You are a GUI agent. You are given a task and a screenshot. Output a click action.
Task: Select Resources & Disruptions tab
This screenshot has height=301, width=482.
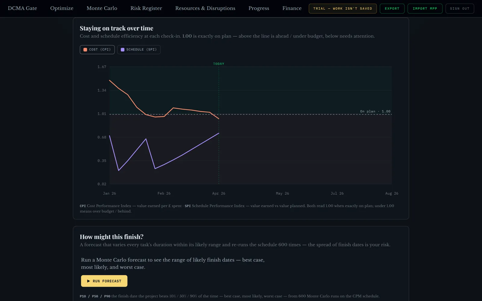click(205, 8)
